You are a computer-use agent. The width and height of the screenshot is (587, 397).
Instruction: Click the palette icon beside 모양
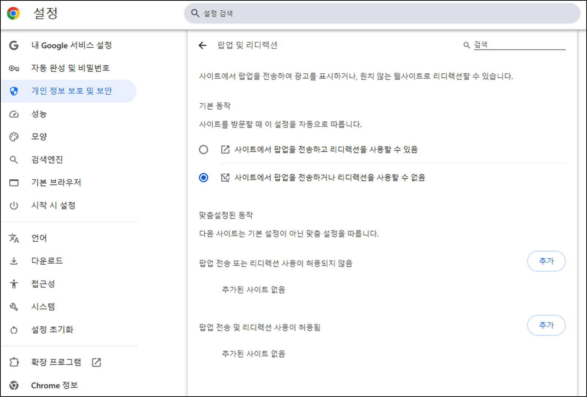tap(14, 136)
